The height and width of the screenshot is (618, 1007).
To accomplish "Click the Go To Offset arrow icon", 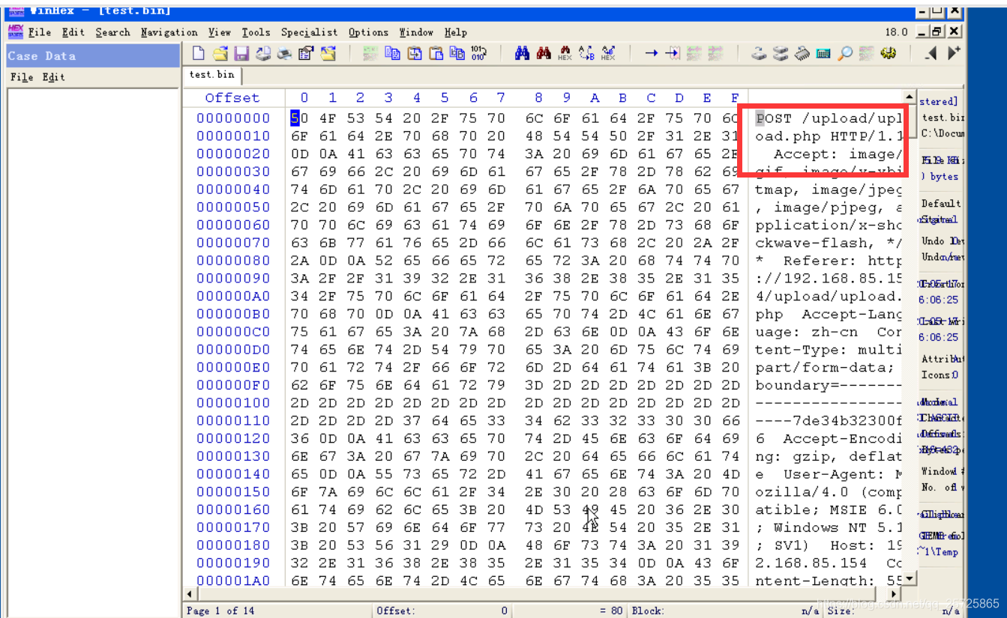I will click(651, 53).
